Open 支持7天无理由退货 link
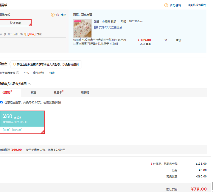The image size is (213, 192). click(x=110, y=28)
